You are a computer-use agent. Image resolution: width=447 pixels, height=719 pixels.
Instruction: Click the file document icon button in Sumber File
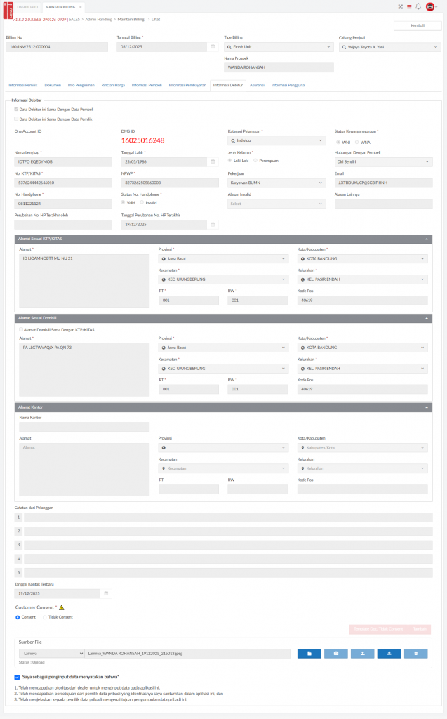point(309,653)
